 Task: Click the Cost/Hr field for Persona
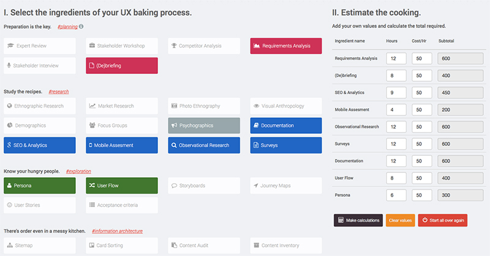[422, 195]
